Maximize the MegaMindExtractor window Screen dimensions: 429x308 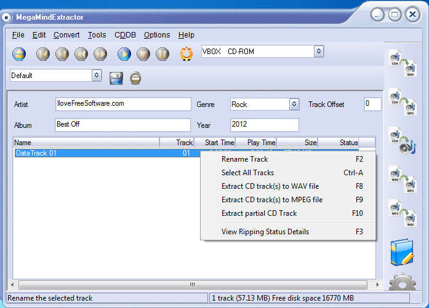(x=395, y=15)
